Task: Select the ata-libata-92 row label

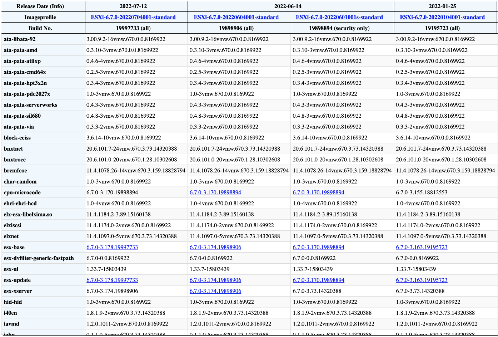Action: point(20,39)
